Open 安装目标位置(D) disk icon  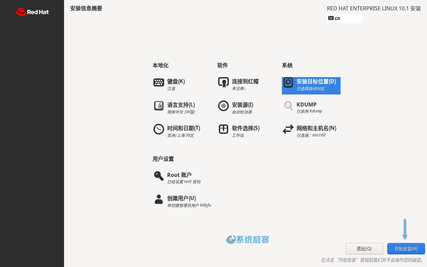[x=288, y=82]
